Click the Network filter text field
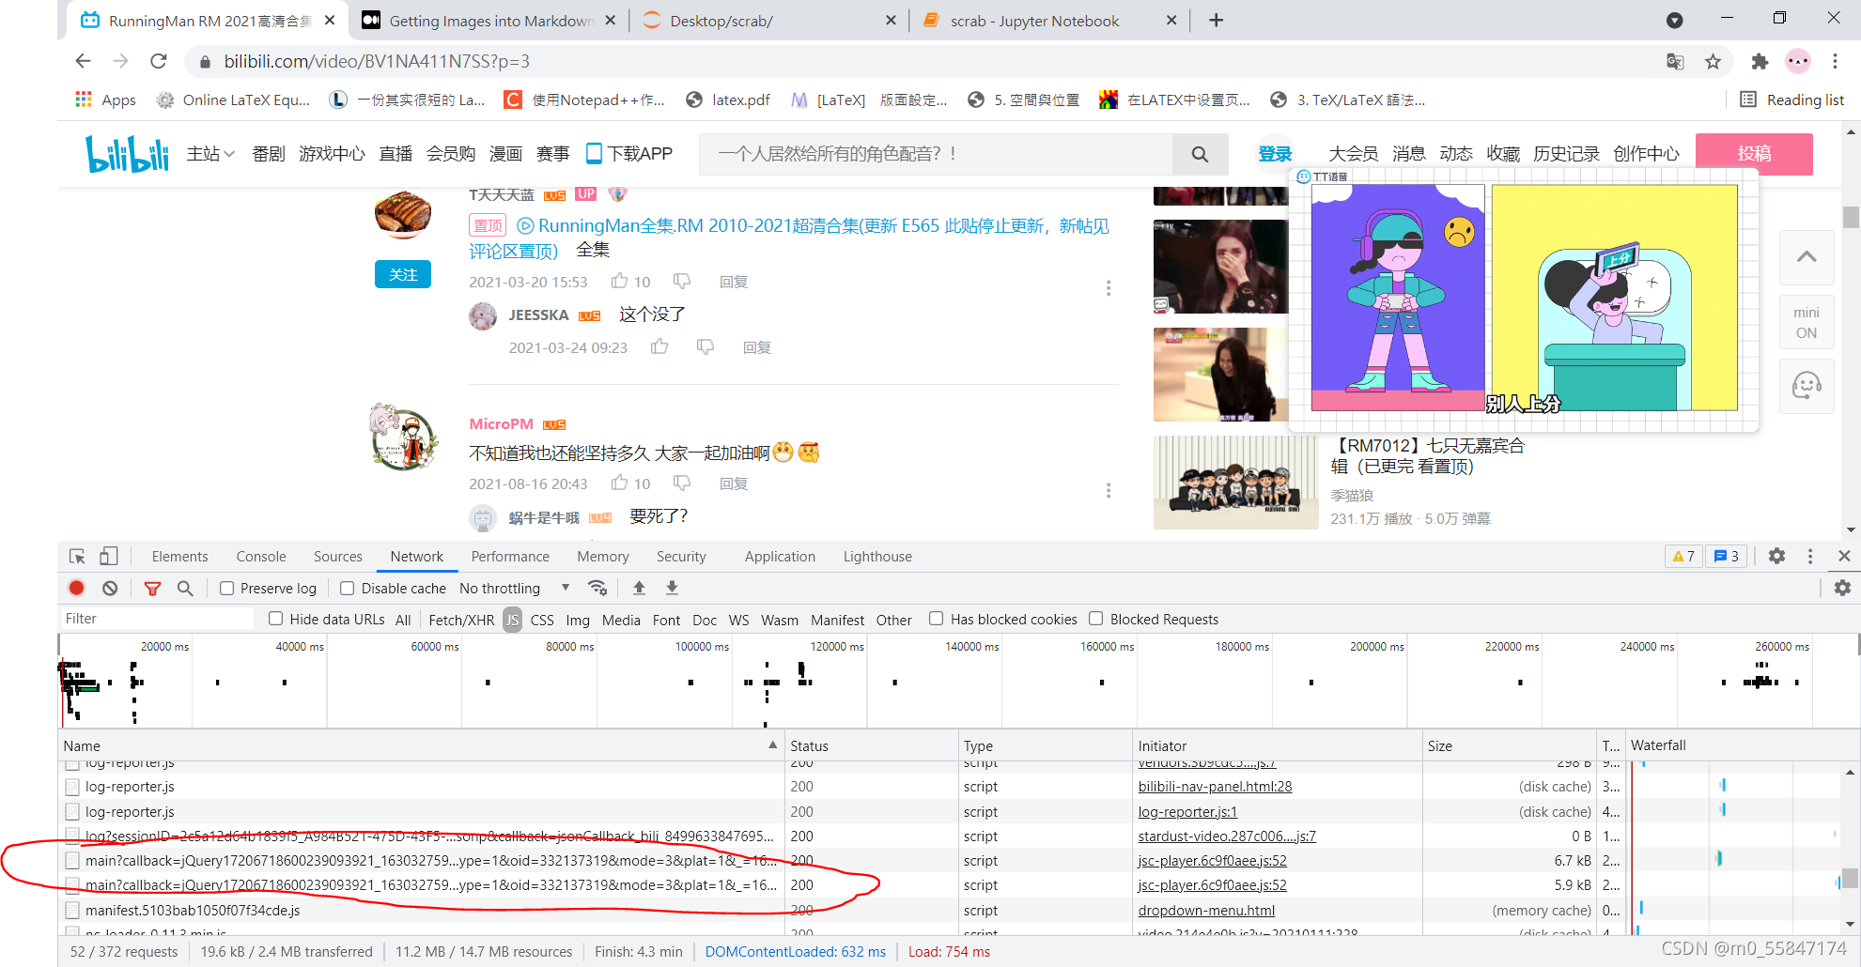The height and width of the screenshot is (967, 1861). [x=157, y=618]
